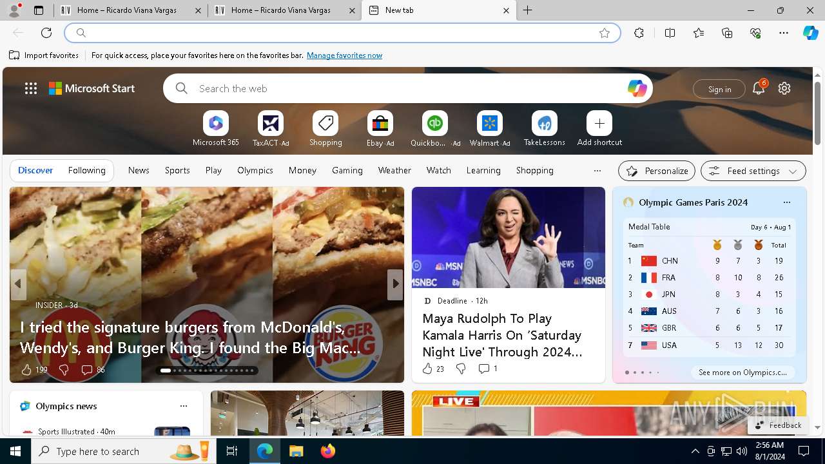Open the TakeLessons shortcut tile
Viewport: 825px width, 464px height.
(545, 129)
